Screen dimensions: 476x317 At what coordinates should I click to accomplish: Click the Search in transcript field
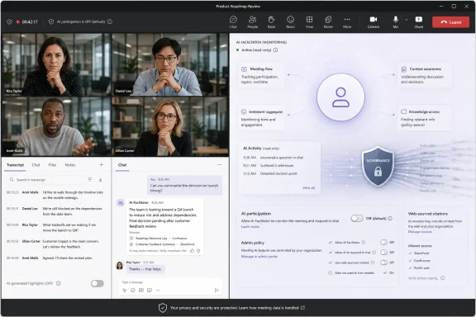45,180
